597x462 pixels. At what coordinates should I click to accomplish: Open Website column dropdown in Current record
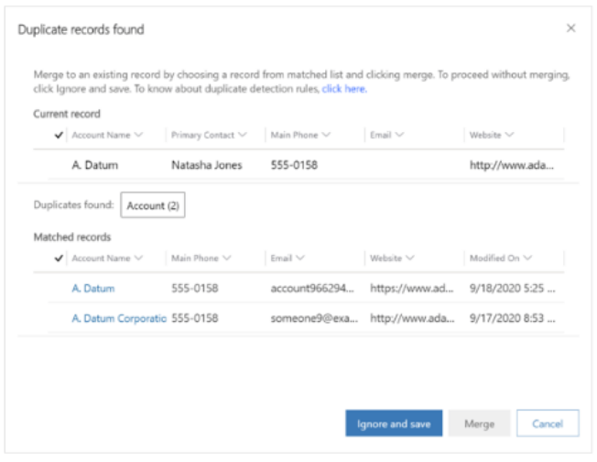pos(509,135)
